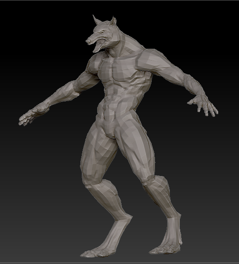This screenshot has width=239, height=264.
Task: Click the open-fingered hand on the right
Action: 203,105
